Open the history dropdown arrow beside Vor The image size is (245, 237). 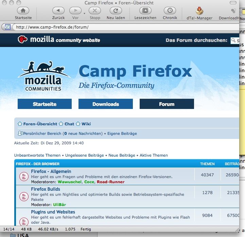pos(84,14)
